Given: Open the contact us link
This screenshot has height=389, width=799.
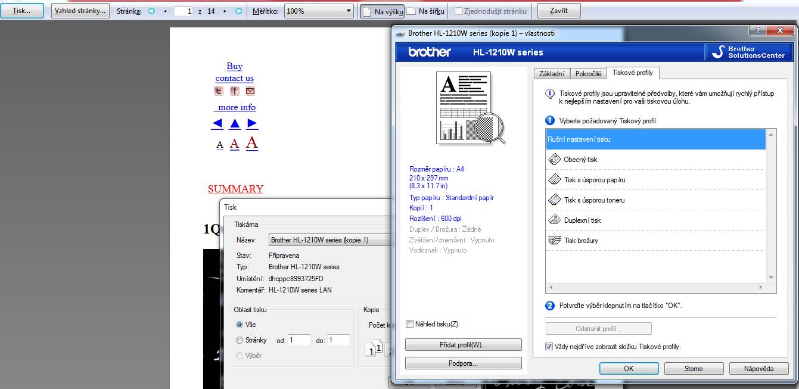Looking at the screenshot, I should point(235,78).
